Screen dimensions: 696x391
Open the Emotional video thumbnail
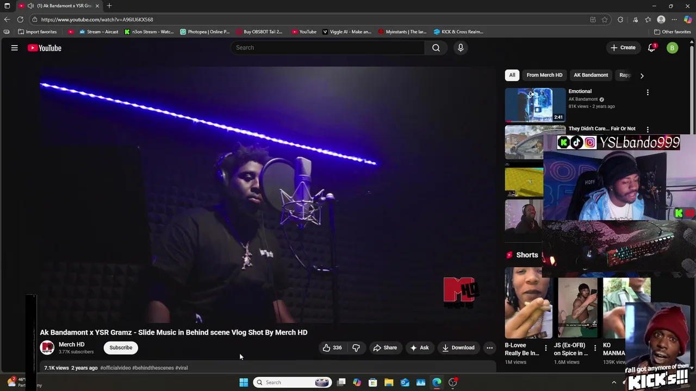[x=535, y=104]
